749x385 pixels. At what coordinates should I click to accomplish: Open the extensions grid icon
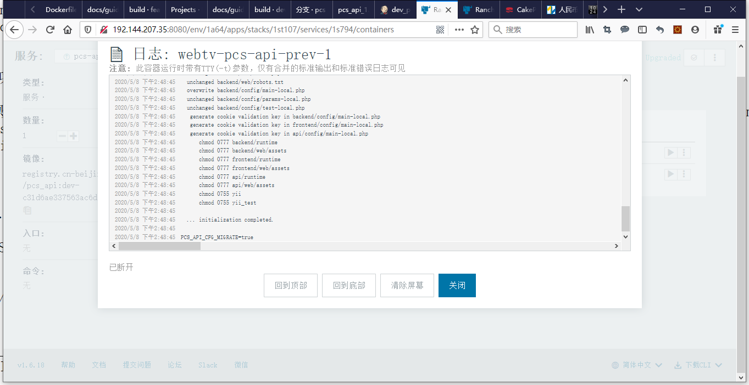[x=718, y=30]
